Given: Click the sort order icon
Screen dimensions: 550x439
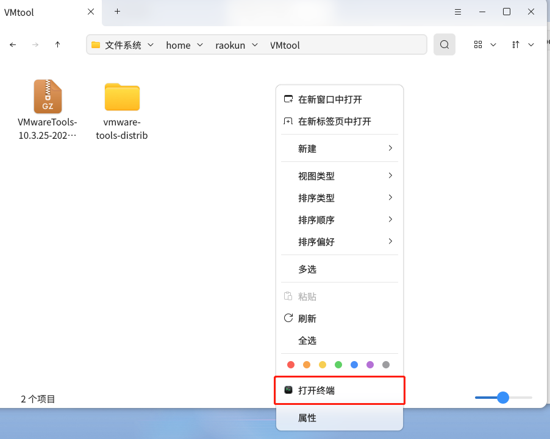Looking at the screenshot, I should click(x=516, y=44).
